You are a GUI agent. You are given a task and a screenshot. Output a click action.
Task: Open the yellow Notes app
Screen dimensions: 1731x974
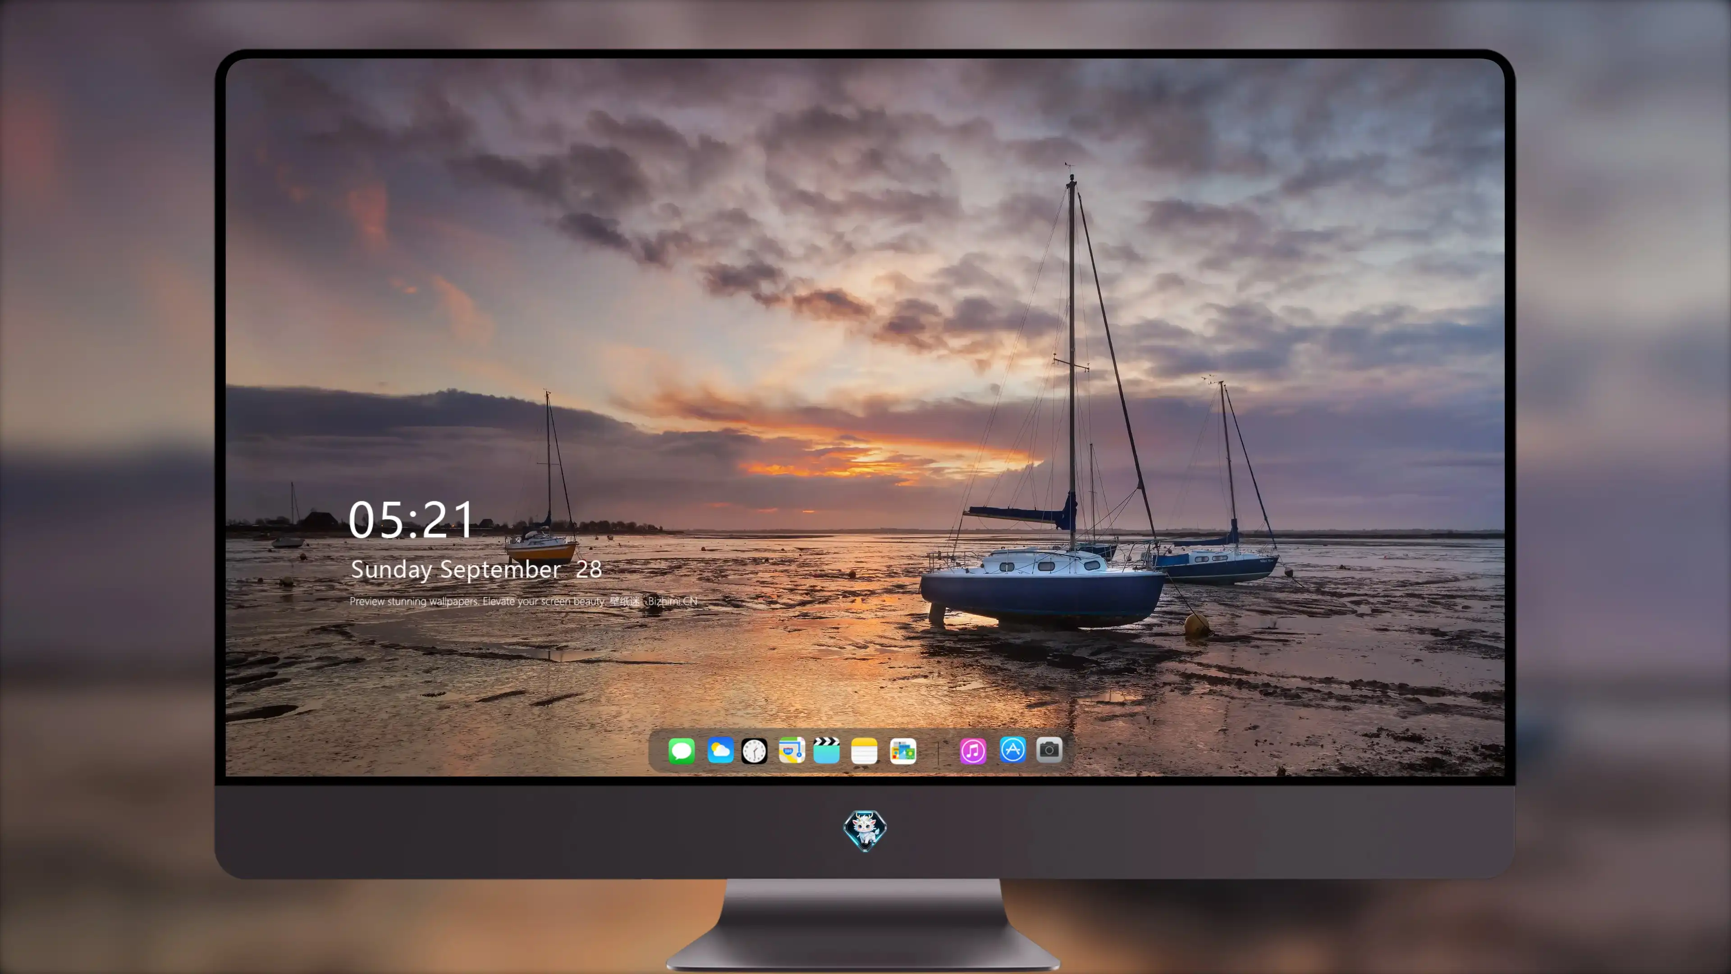[864, 751]
